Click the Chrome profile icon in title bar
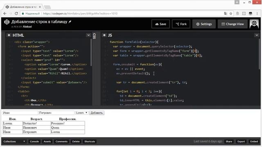The height and width of the screenshot is (147, 262). (x=237, y=2)
